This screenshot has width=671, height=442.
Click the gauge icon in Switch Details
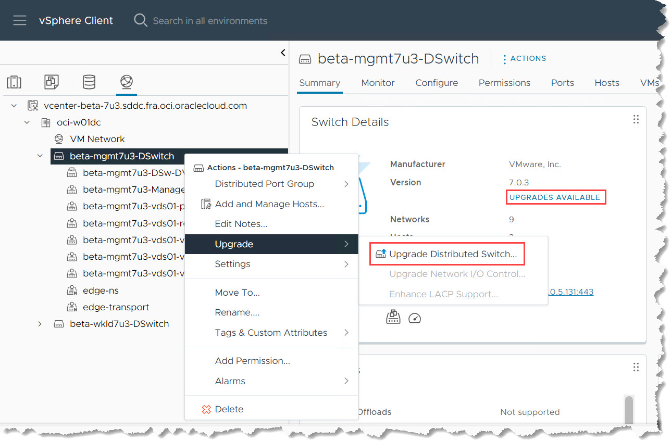pyautogui.click(x=415, y=318)
